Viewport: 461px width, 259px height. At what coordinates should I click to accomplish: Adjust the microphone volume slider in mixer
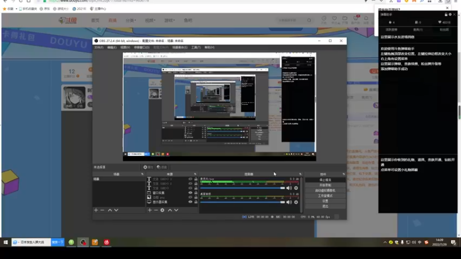point(243,188)
